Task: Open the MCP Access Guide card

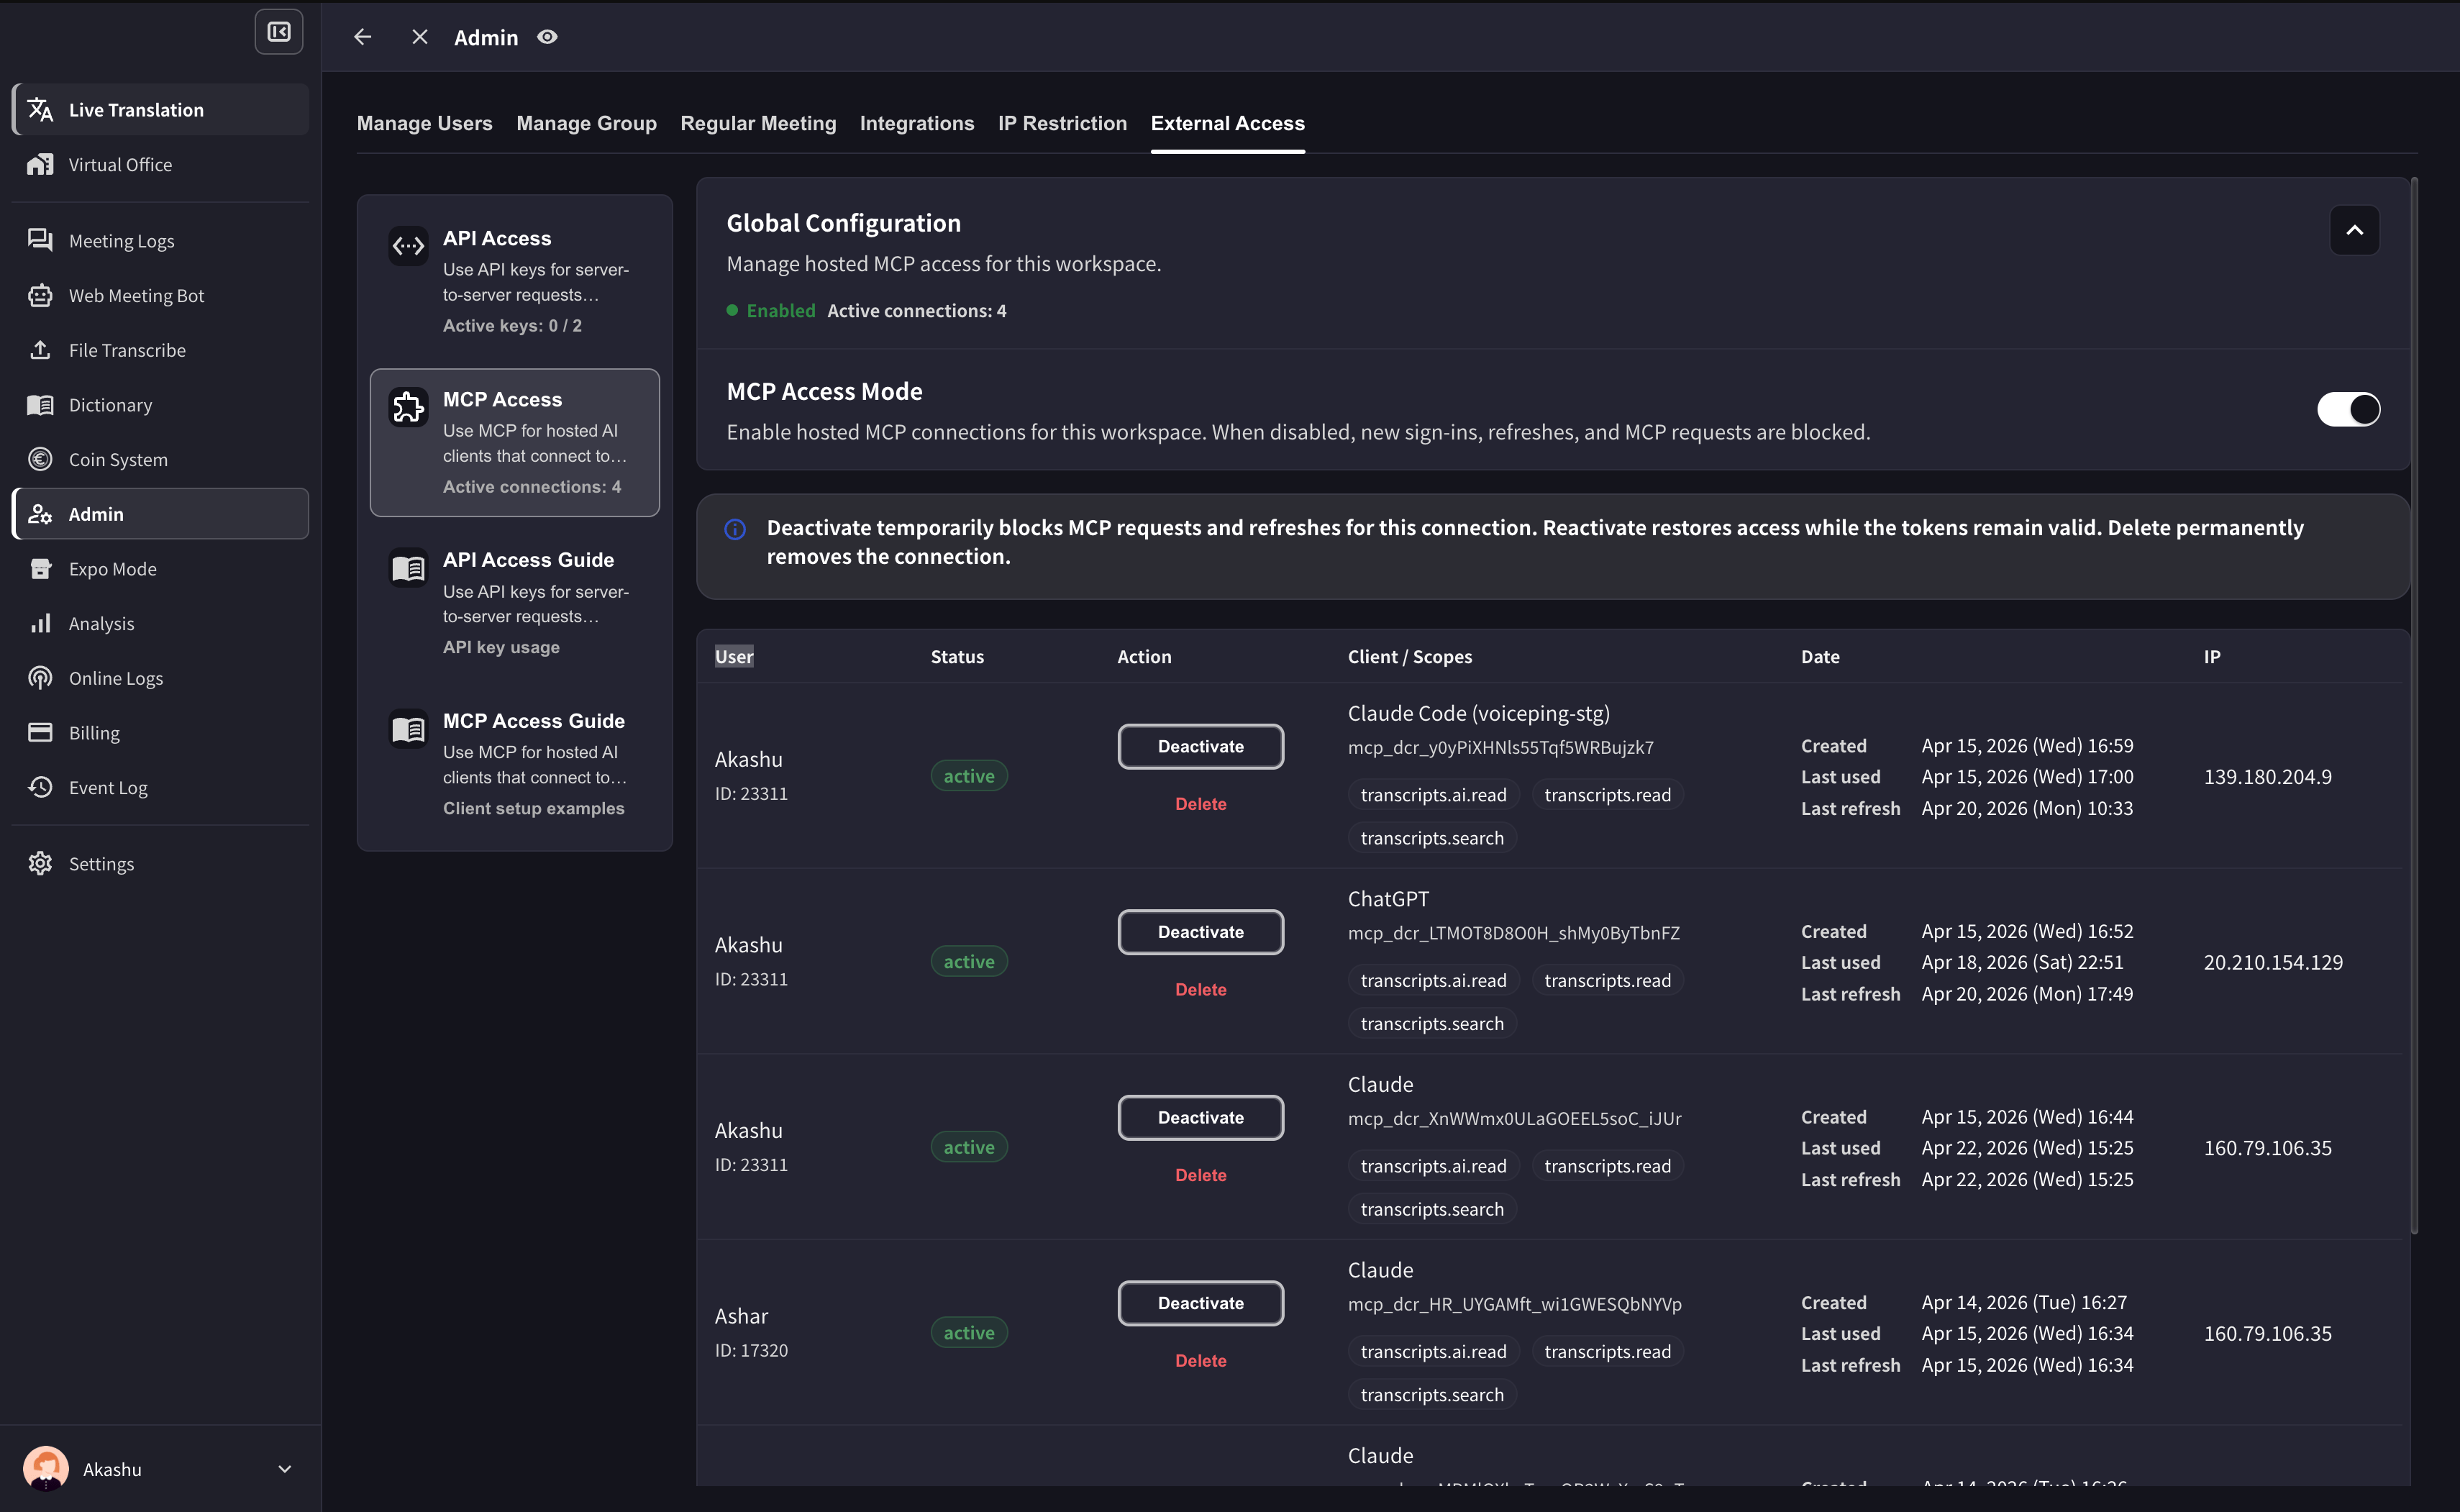Action: [515, 764]
